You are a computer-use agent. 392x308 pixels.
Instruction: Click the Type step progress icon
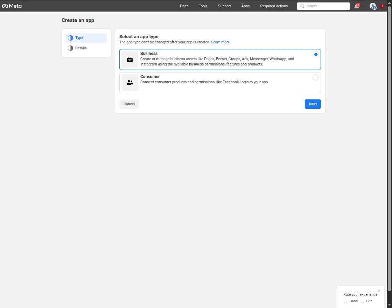[71, 38]
